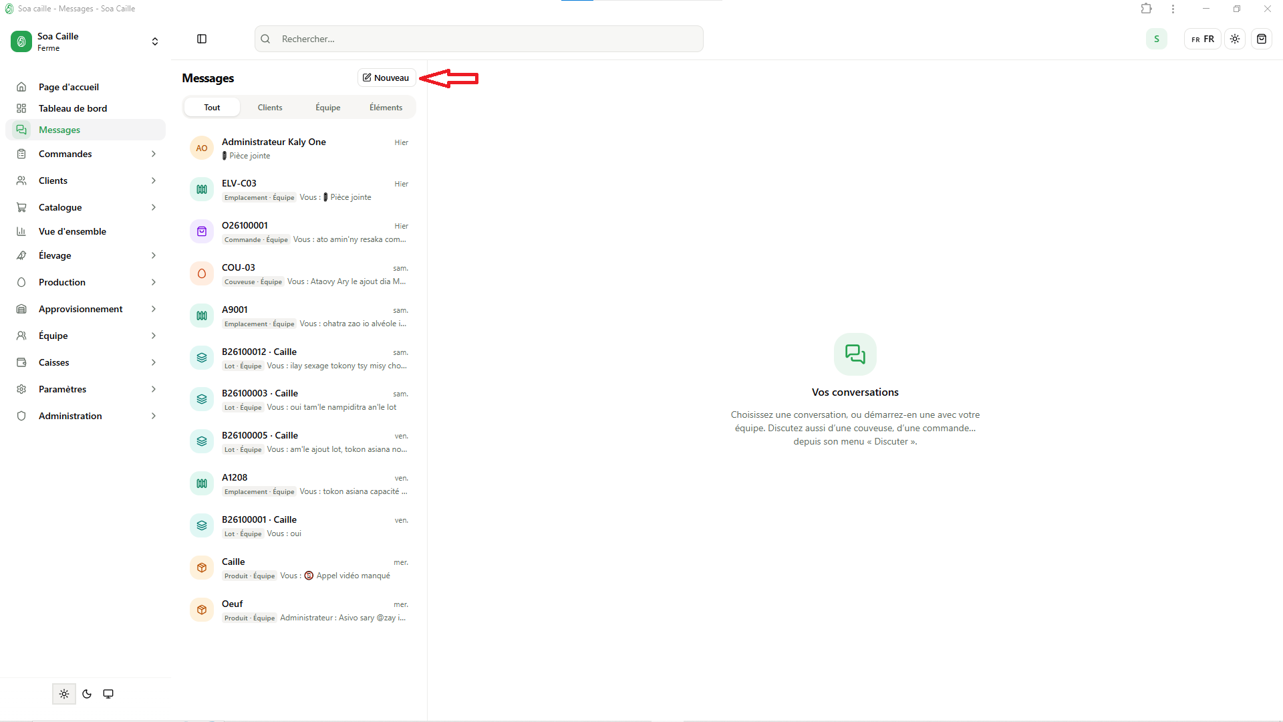Expand the Commandes menu chevron
1283x722 pixels.
pyautogui.click(x=154, y=154)
